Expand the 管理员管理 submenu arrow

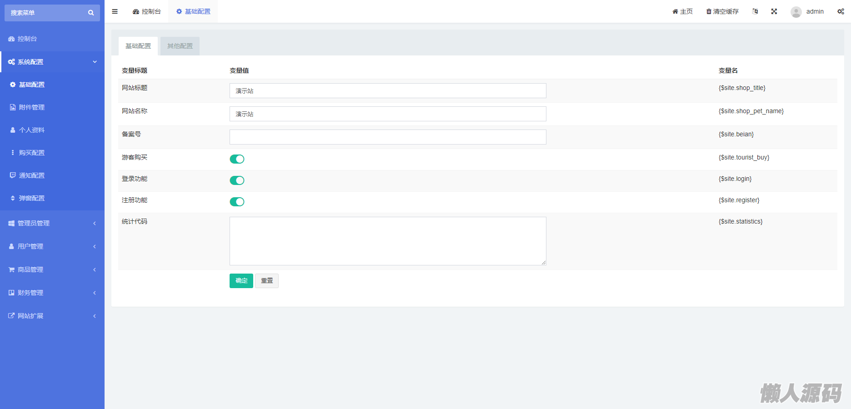(x=95, y=223)
